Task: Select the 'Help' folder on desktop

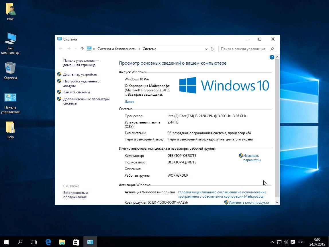Action: coord(10,130)
